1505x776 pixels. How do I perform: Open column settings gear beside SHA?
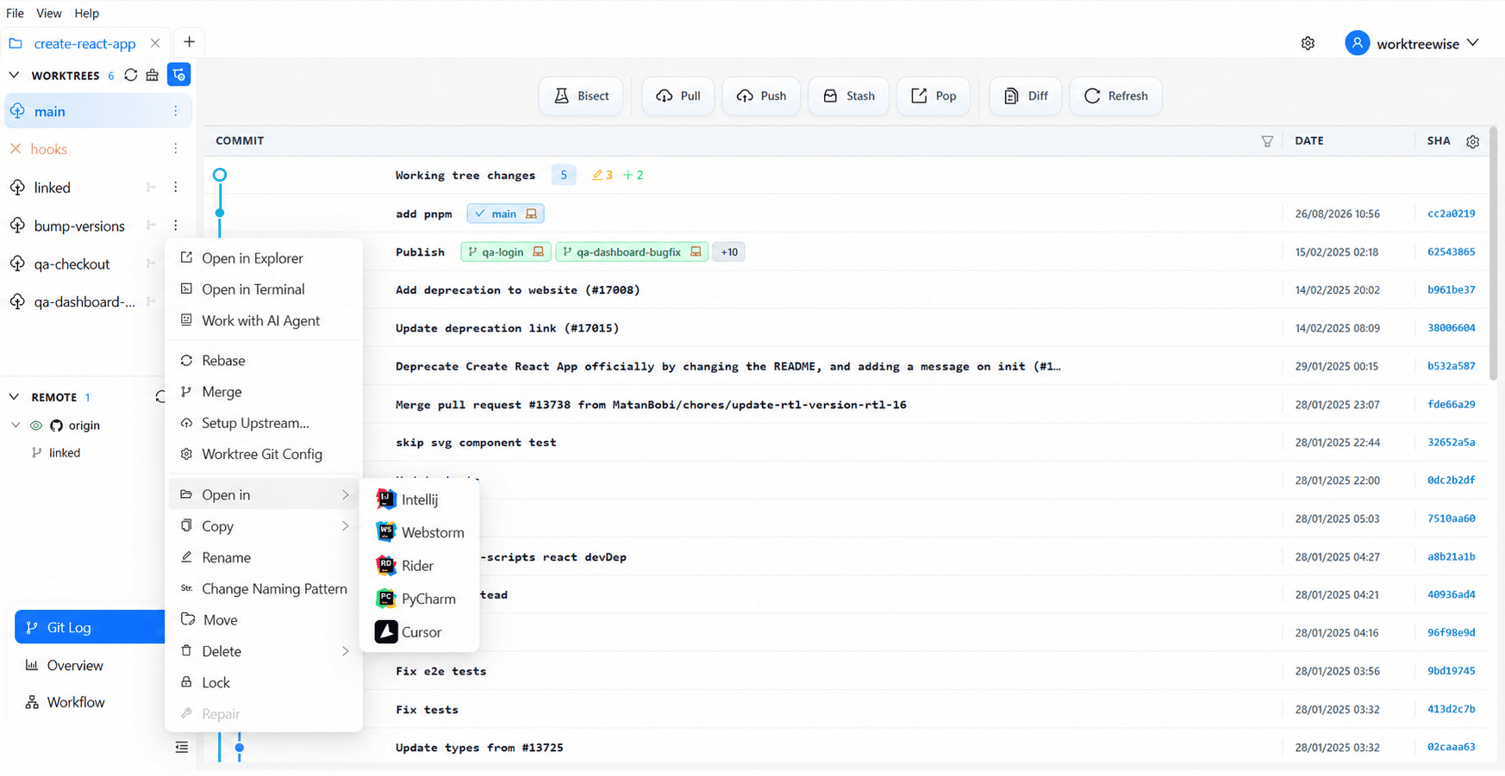pos(1472,141)
